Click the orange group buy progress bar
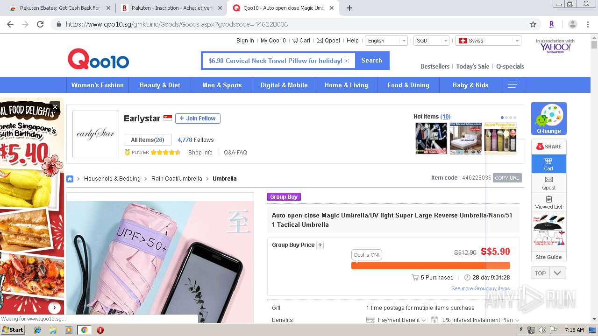 click(431, 266)
